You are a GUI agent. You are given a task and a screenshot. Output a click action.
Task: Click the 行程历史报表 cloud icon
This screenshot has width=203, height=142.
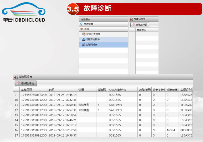click(84, 39)
